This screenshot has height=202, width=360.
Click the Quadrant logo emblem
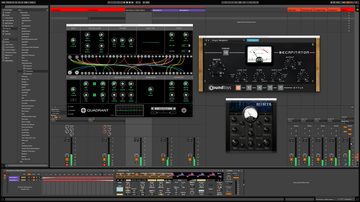pyautogui.click(x=83, y=110)
